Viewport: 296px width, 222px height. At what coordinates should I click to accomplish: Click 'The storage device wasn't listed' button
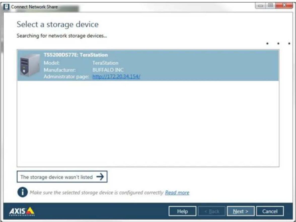(x=62, y=177)
